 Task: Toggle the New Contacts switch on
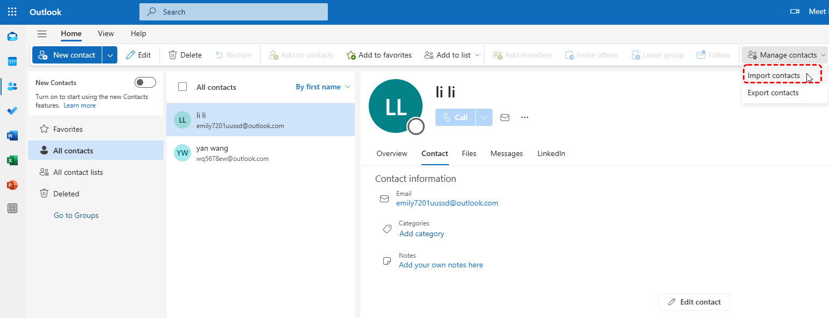(x=145, y=82)
